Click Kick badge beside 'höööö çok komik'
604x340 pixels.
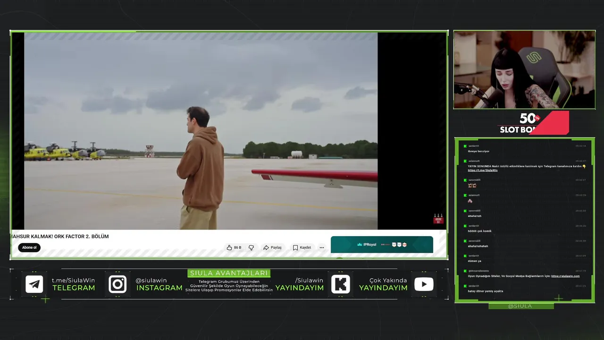click(465, 226)
